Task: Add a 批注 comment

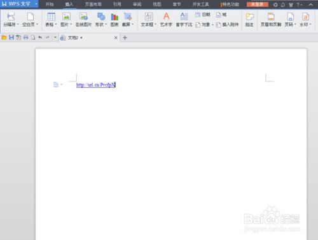Action: point(249,20)
